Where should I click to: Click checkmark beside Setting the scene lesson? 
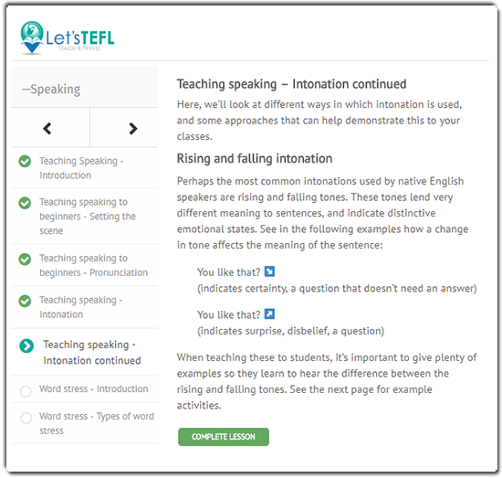click(x=25, y=203)
